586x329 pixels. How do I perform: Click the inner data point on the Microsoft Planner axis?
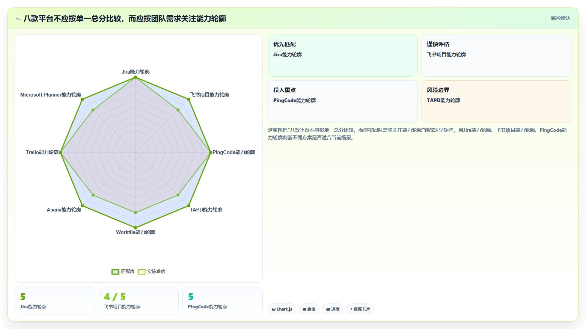[x=93, y=110]
